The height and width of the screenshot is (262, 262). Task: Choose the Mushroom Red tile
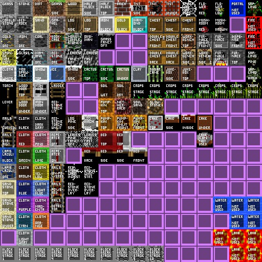205,25
